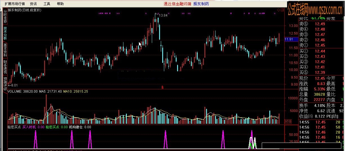Click the 振东制药 stock name in title bar
This screenshot has height=151, width=345.
coord(201,4)
